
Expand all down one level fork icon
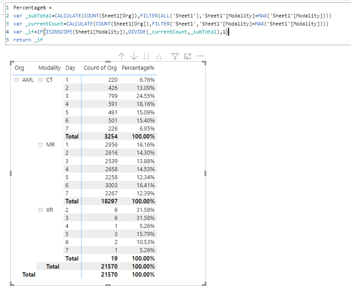click(159, 56)
